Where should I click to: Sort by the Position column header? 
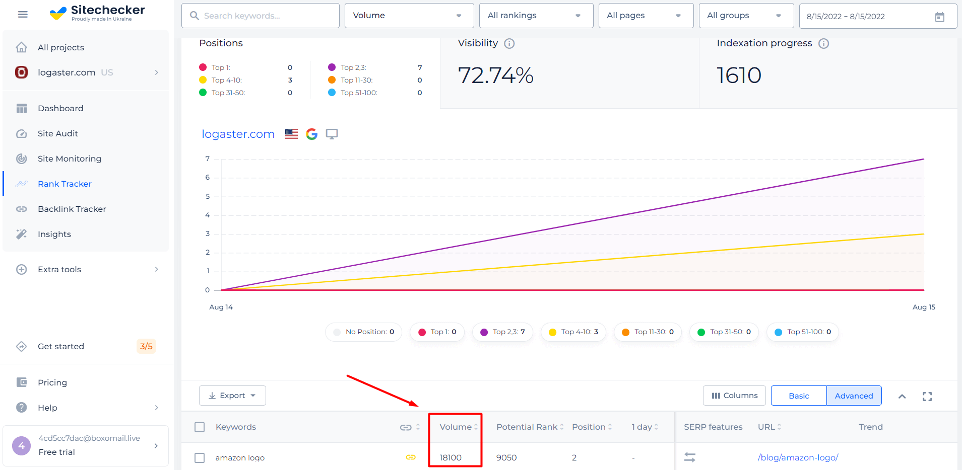(x=592, y=427)
